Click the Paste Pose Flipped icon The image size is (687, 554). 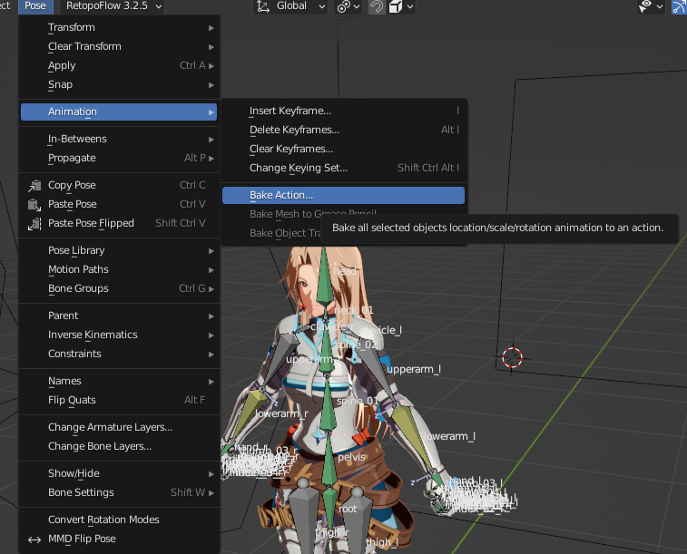pyautogui.click(x=34, y=224)
